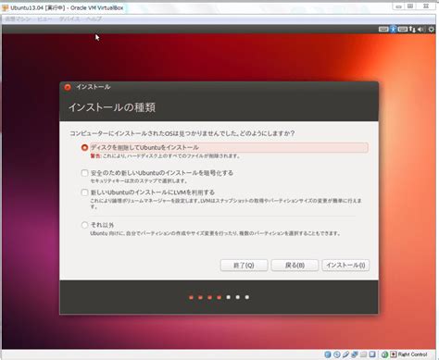Viewport: 439px width, 360px height.
Task: Click the disk erase warning text
Action: coord(165,156)
